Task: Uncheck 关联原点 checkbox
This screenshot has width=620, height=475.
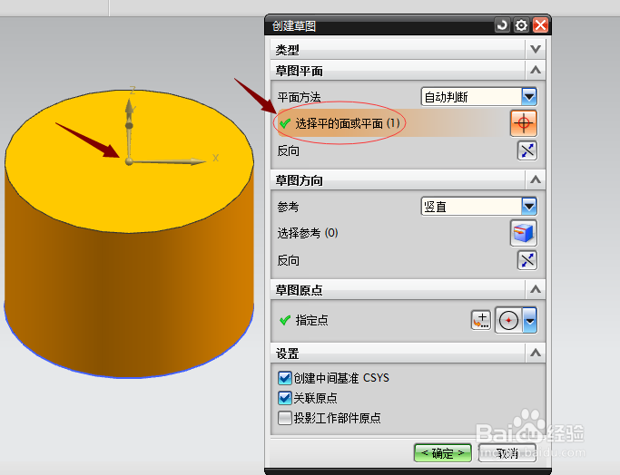Action: 284,398
